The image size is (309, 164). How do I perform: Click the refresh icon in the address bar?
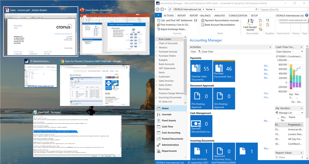pos(256,9)
